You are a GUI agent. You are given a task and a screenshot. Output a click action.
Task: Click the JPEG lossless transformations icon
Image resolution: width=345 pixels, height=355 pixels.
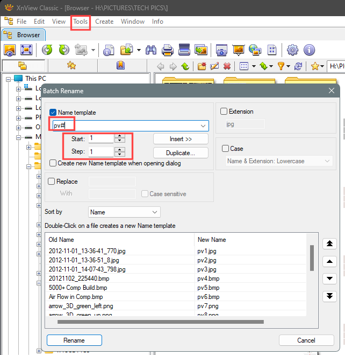click(81, 50)
